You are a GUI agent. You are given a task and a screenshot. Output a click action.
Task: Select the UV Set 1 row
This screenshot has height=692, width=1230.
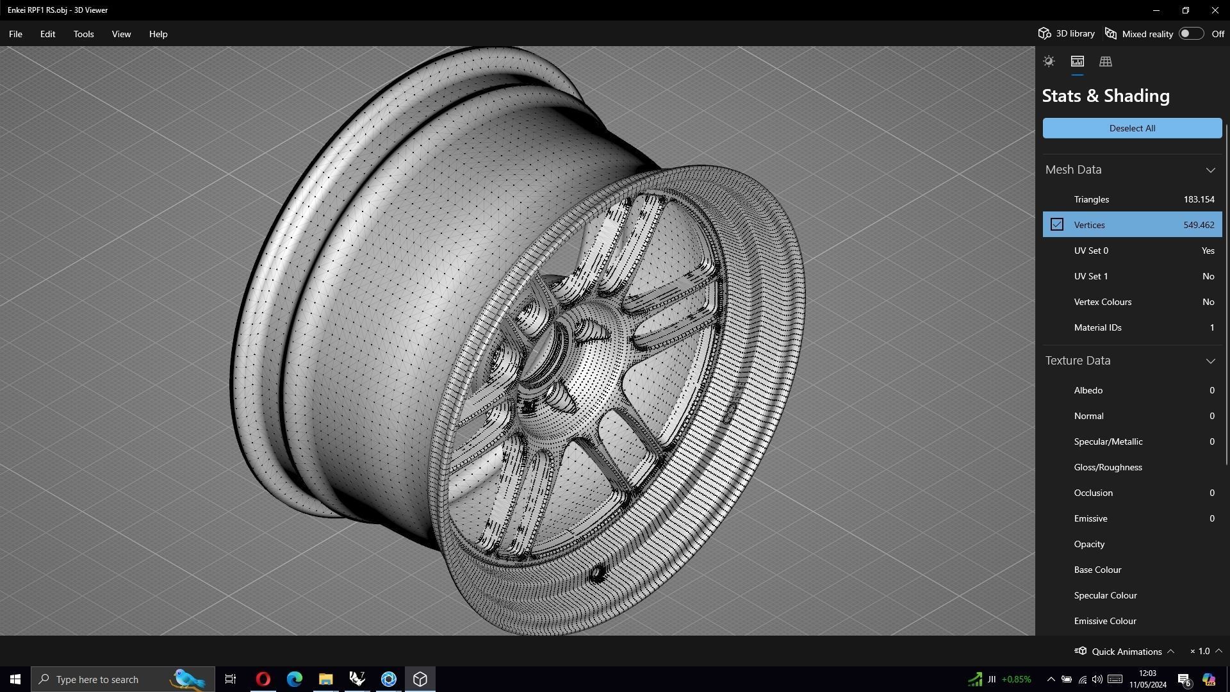1132,276
